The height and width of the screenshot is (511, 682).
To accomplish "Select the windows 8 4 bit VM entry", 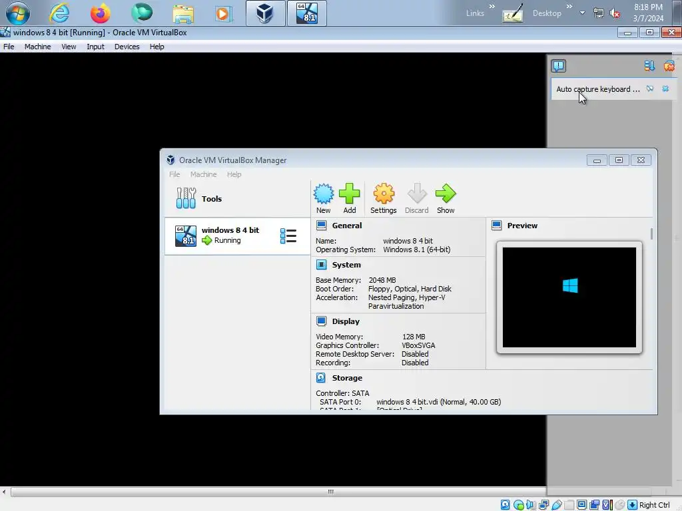I will (237, 236).
